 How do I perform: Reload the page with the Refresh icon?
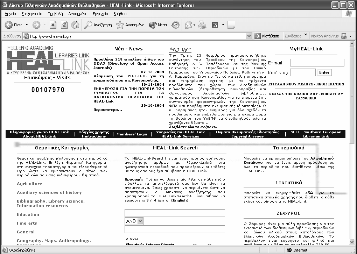(x=64, y=25)
